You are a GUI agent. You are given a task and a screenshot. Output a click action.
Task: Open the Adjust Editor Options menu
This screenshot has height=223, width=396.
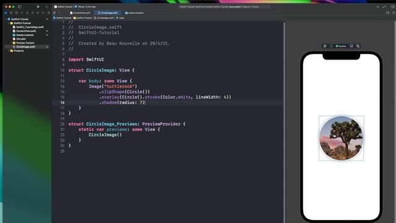click(x=388, y=12)
